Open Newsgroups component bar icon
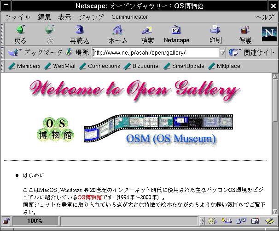Viewport: 279px width, 231px height. click(x=241, y=221)
